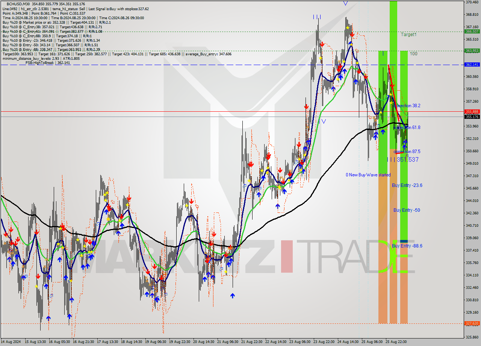Click the 24 Aug 14:30 time label
Image resolution: width=481 pixels, height=346 pixels.
[348, 342]
